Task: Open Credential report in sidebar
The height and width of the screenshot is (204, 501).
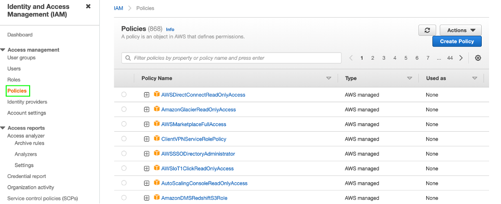Action: (x=27, y=176)
